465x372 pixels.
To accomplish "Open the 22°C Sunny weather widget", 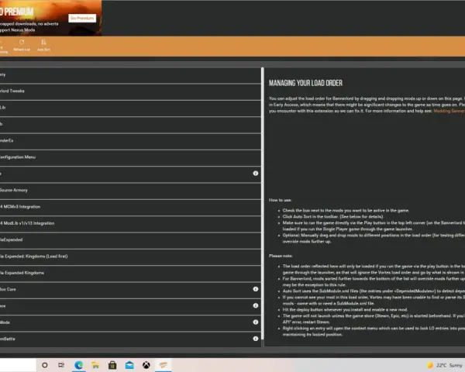I will (445, 366).
